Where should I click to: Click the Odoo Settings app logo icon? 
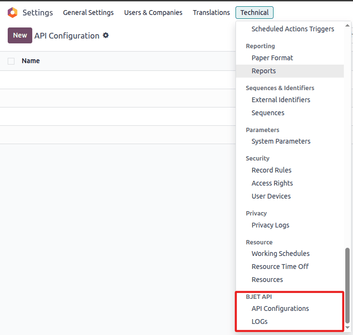[x=13, y=13]
